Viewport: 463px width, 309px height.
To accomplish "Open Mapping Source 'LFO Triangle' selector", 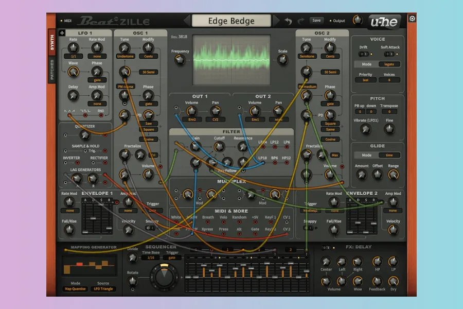I will click(x=103, y=289).
